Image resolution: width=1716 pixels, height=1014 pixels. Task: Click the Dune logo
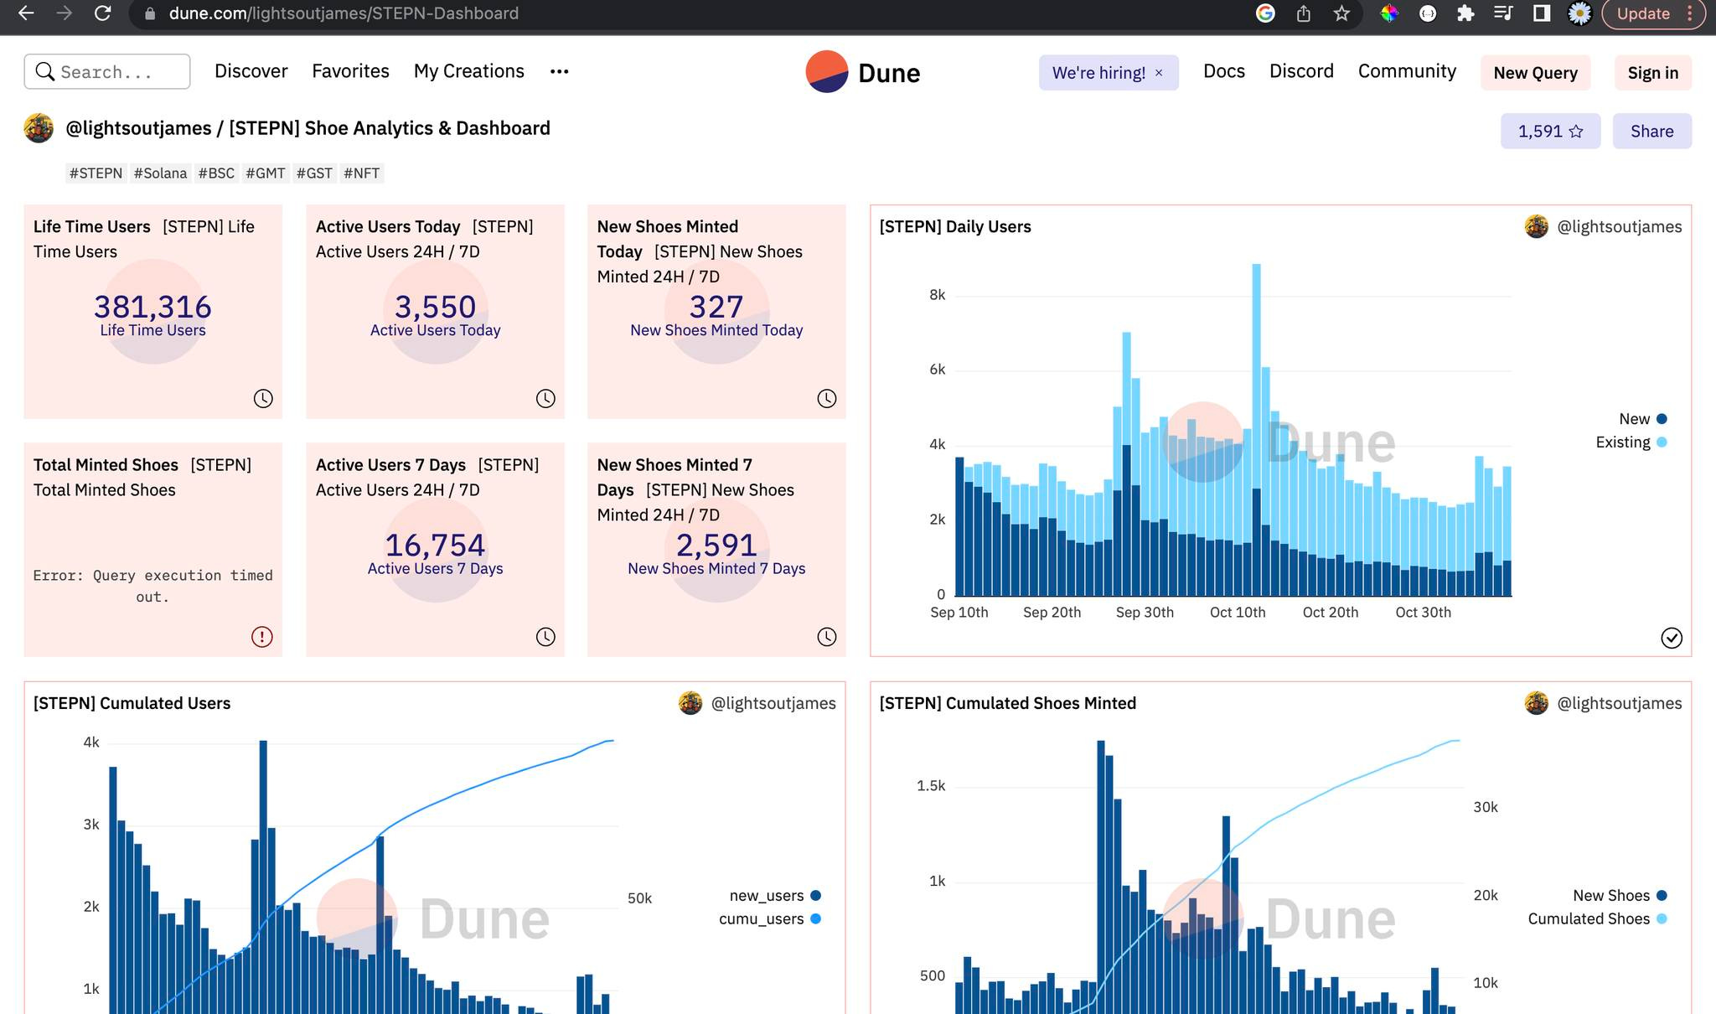[x=863, y=72]
